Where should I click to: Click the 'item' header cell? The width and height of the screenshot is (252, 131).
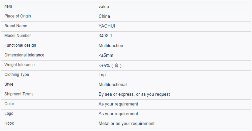[48, 7]
